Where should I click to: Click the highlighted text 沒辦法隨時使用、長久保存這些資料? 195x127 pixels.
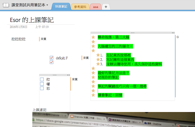[134, 64]
